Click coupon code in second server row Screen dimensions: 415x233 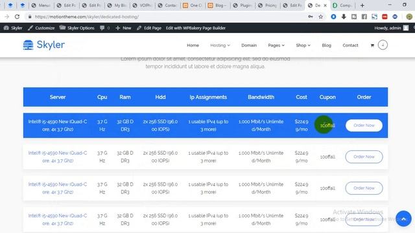(x=327, y=157)
